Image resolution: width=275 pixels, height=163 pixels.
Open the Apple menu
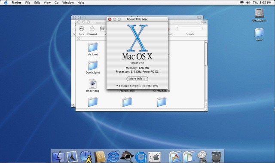click(6, 3)
